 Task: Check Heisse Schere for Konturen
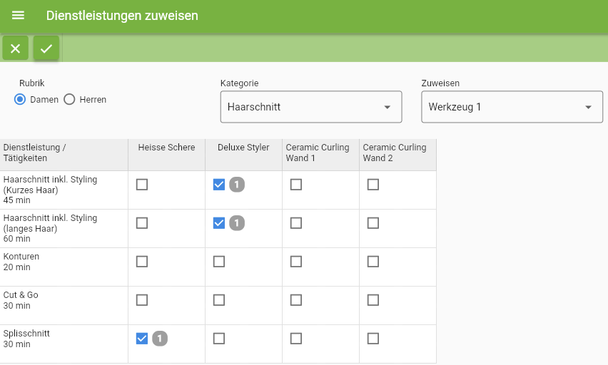pos(142,262)
